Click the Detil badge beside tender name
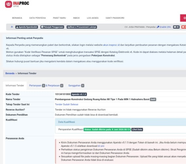 click(153, 99)
